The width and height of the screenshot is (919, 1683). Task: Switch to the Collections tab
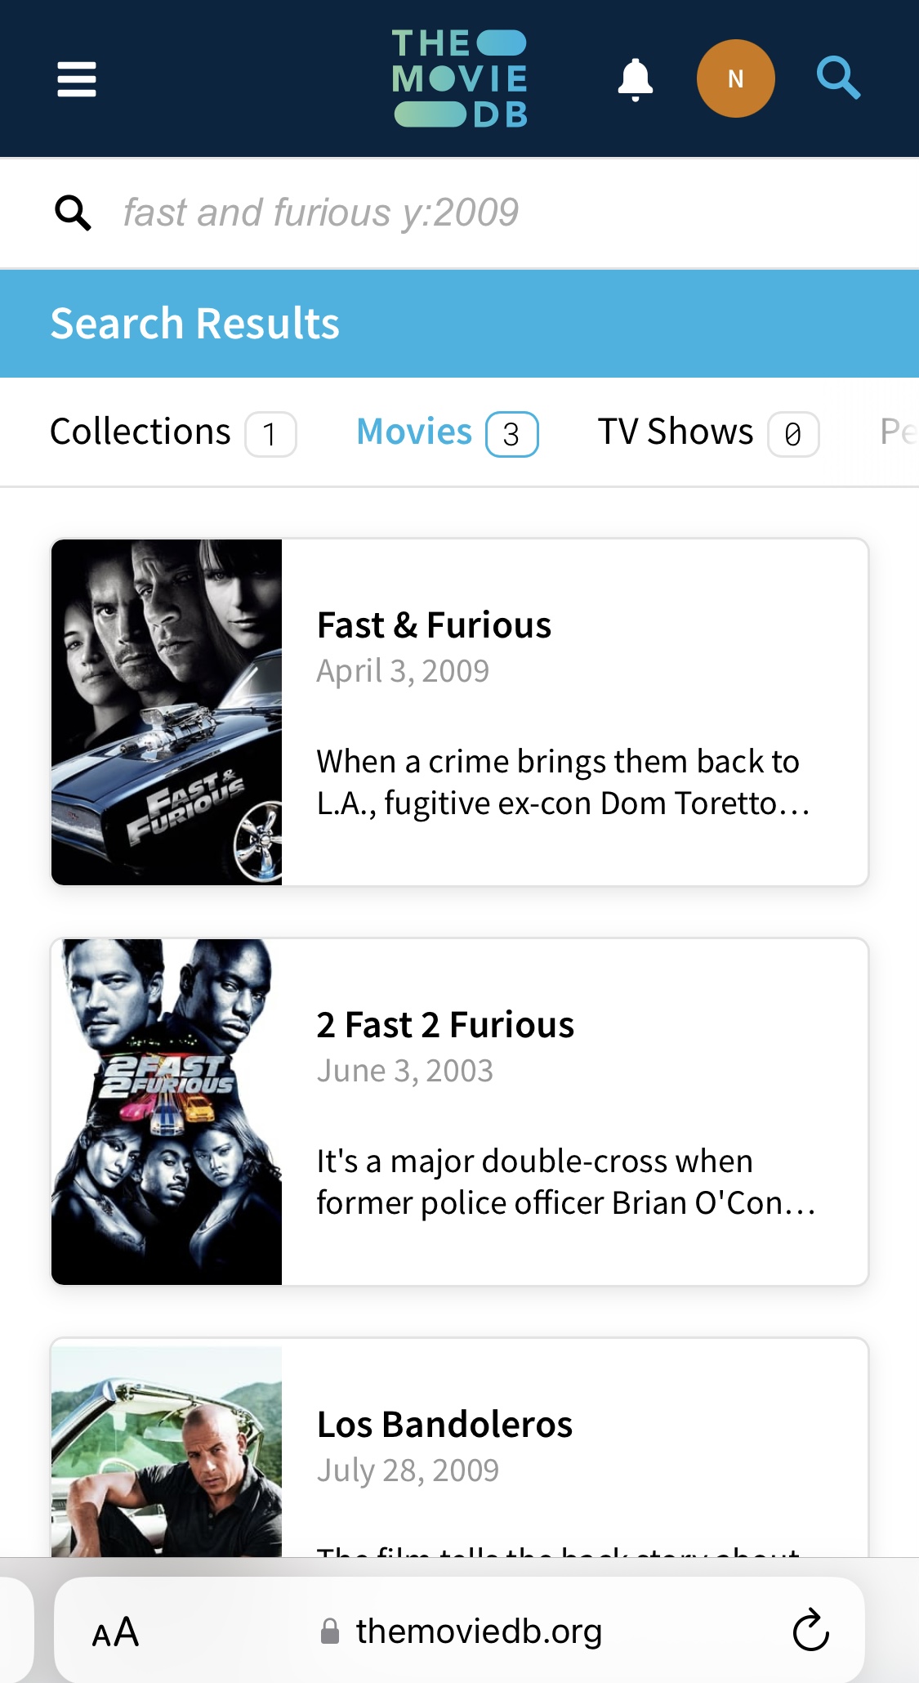[172, 432]
